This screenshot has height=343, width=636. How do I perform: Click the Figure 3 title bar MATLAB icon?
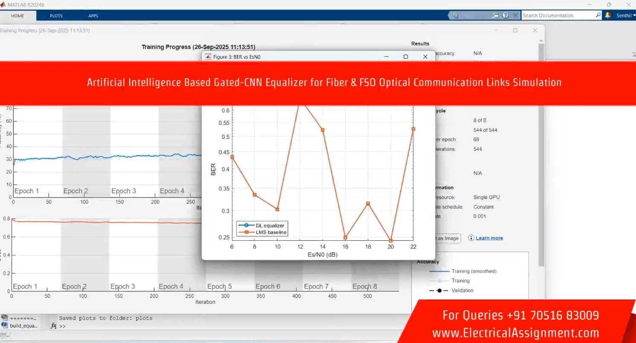208,57
